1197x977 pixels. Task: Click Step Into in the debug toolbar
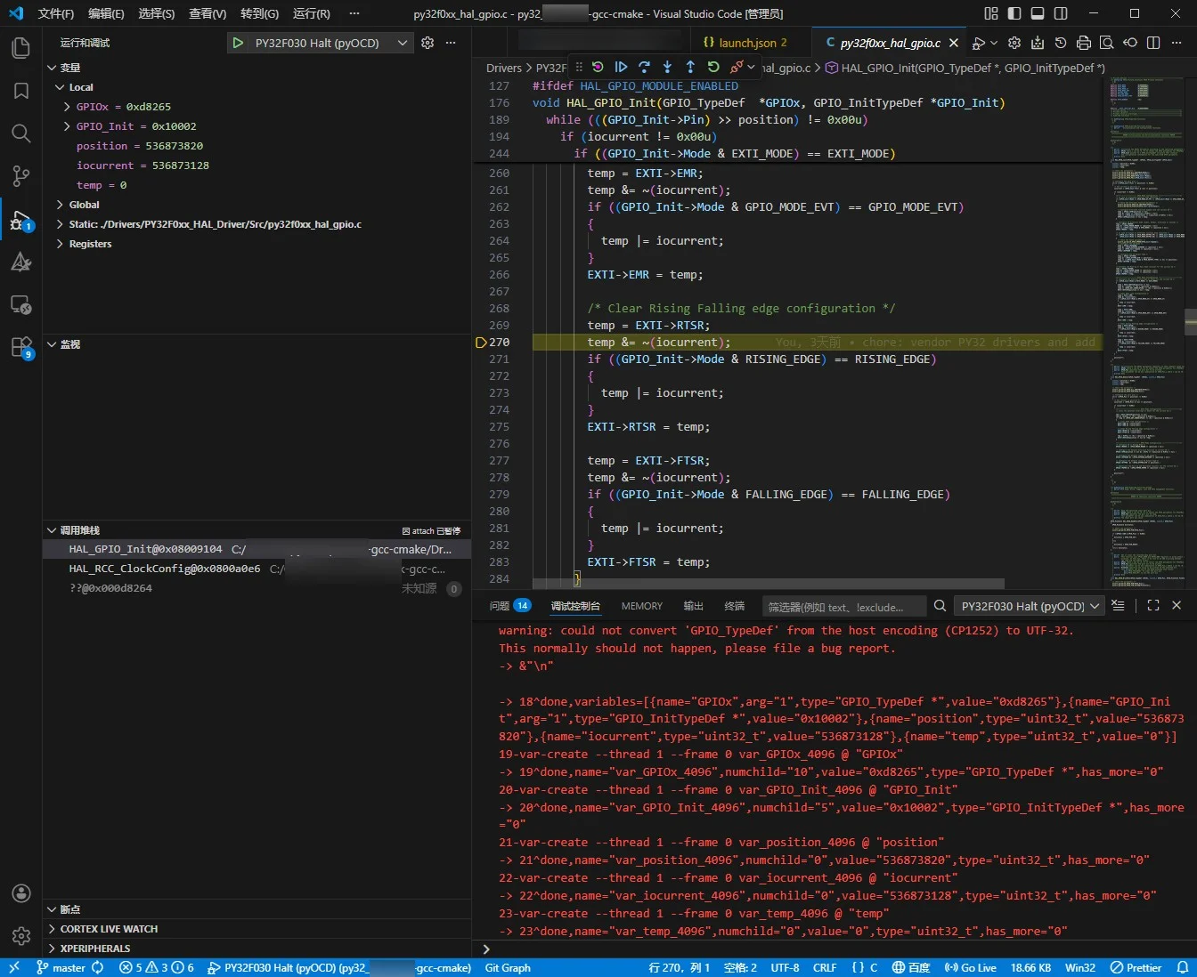pos(667,67)
